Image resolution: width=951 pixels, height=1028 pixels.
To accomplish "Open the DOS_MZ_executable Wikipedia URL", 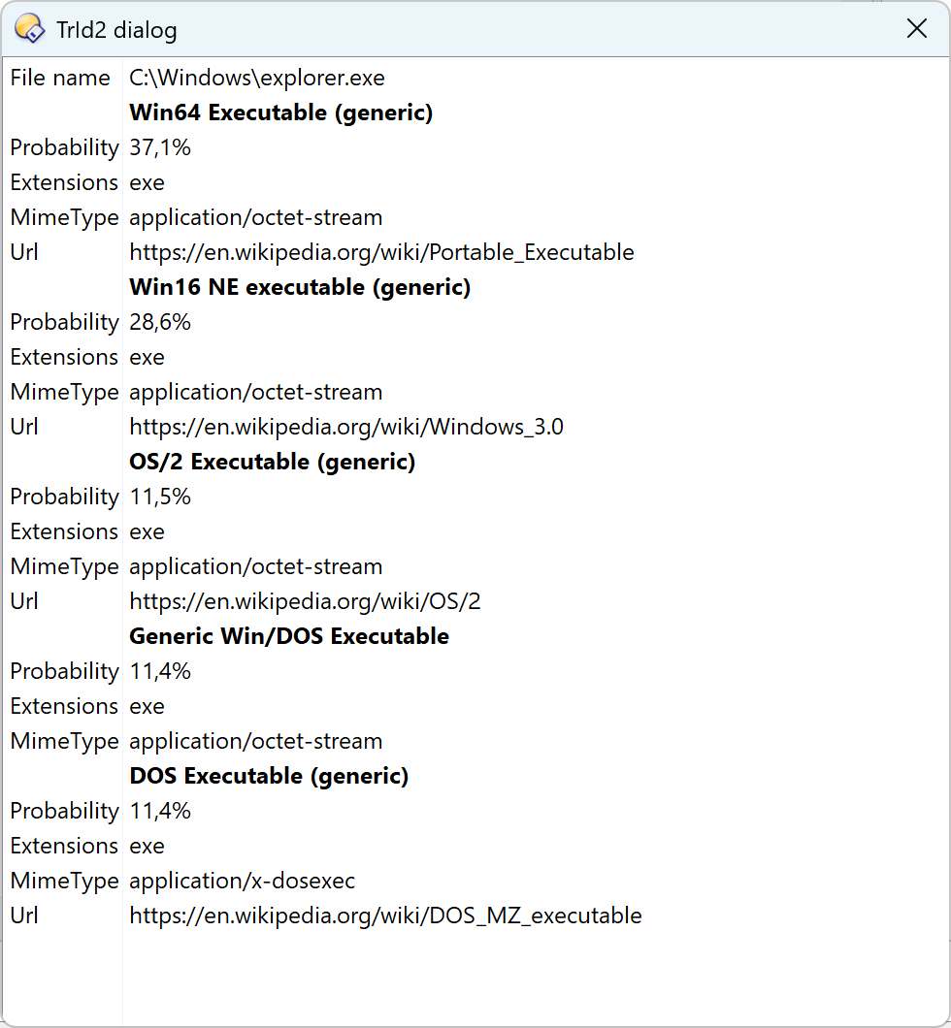I will click(385, 916).
